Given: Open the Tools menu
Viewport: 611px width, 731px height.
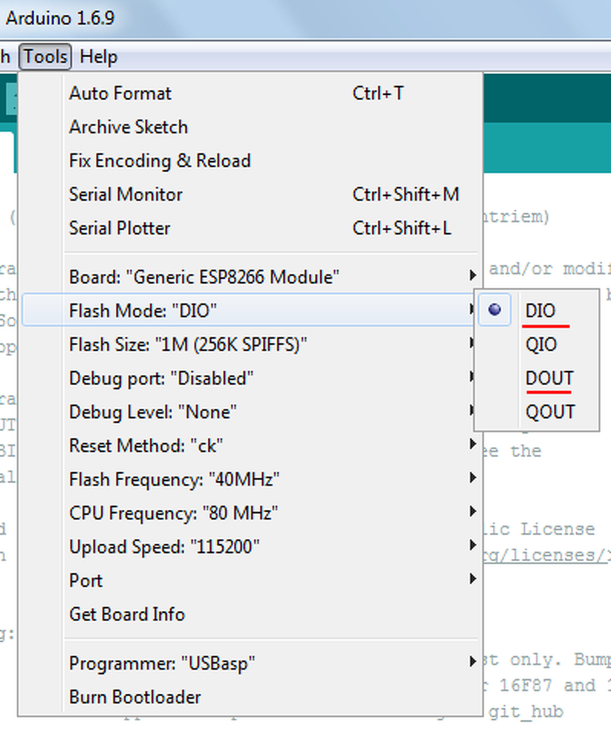Looking at the screenshot, I should coord(45,57).
